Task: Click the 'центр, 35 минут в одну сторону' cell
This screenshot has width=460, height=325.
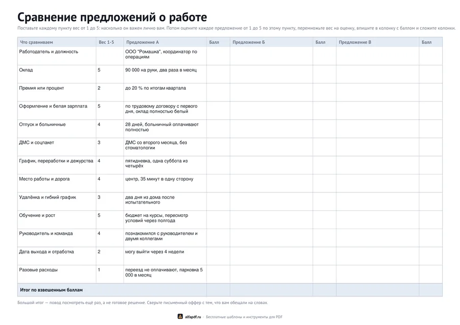Action: 165,183
